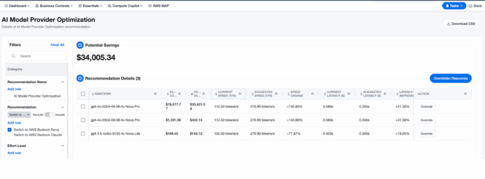Click the +19.05% latency improvement cell
The image size is (485, 179).
[x=402, y=133]
